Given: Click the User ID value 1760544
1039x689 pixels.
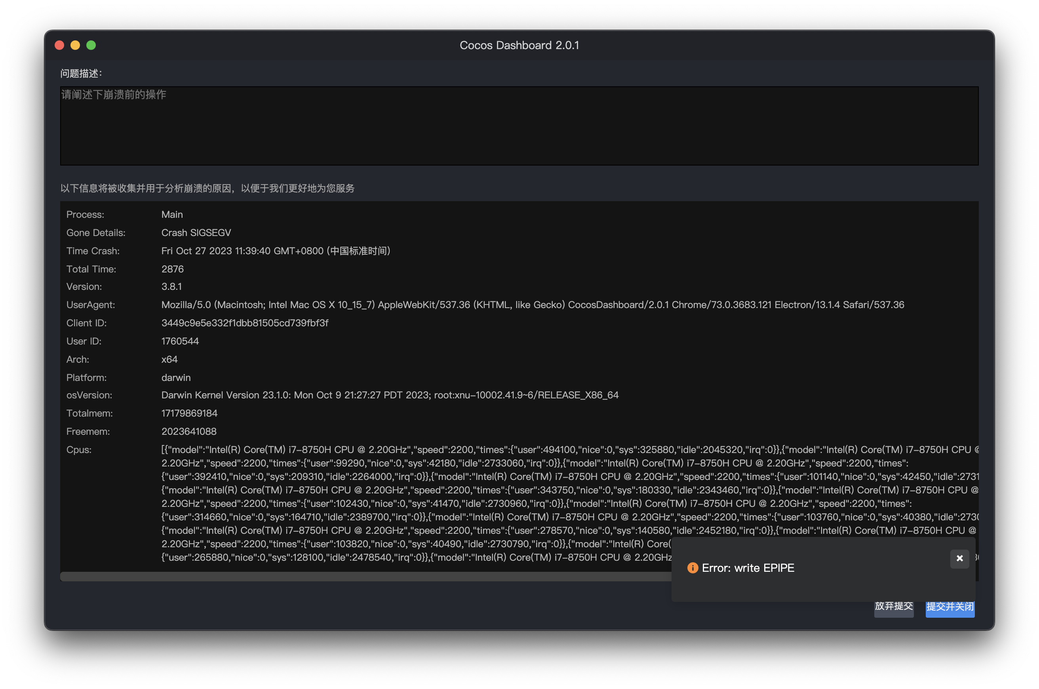Looking at the screenshot, I should coord(180,341).
